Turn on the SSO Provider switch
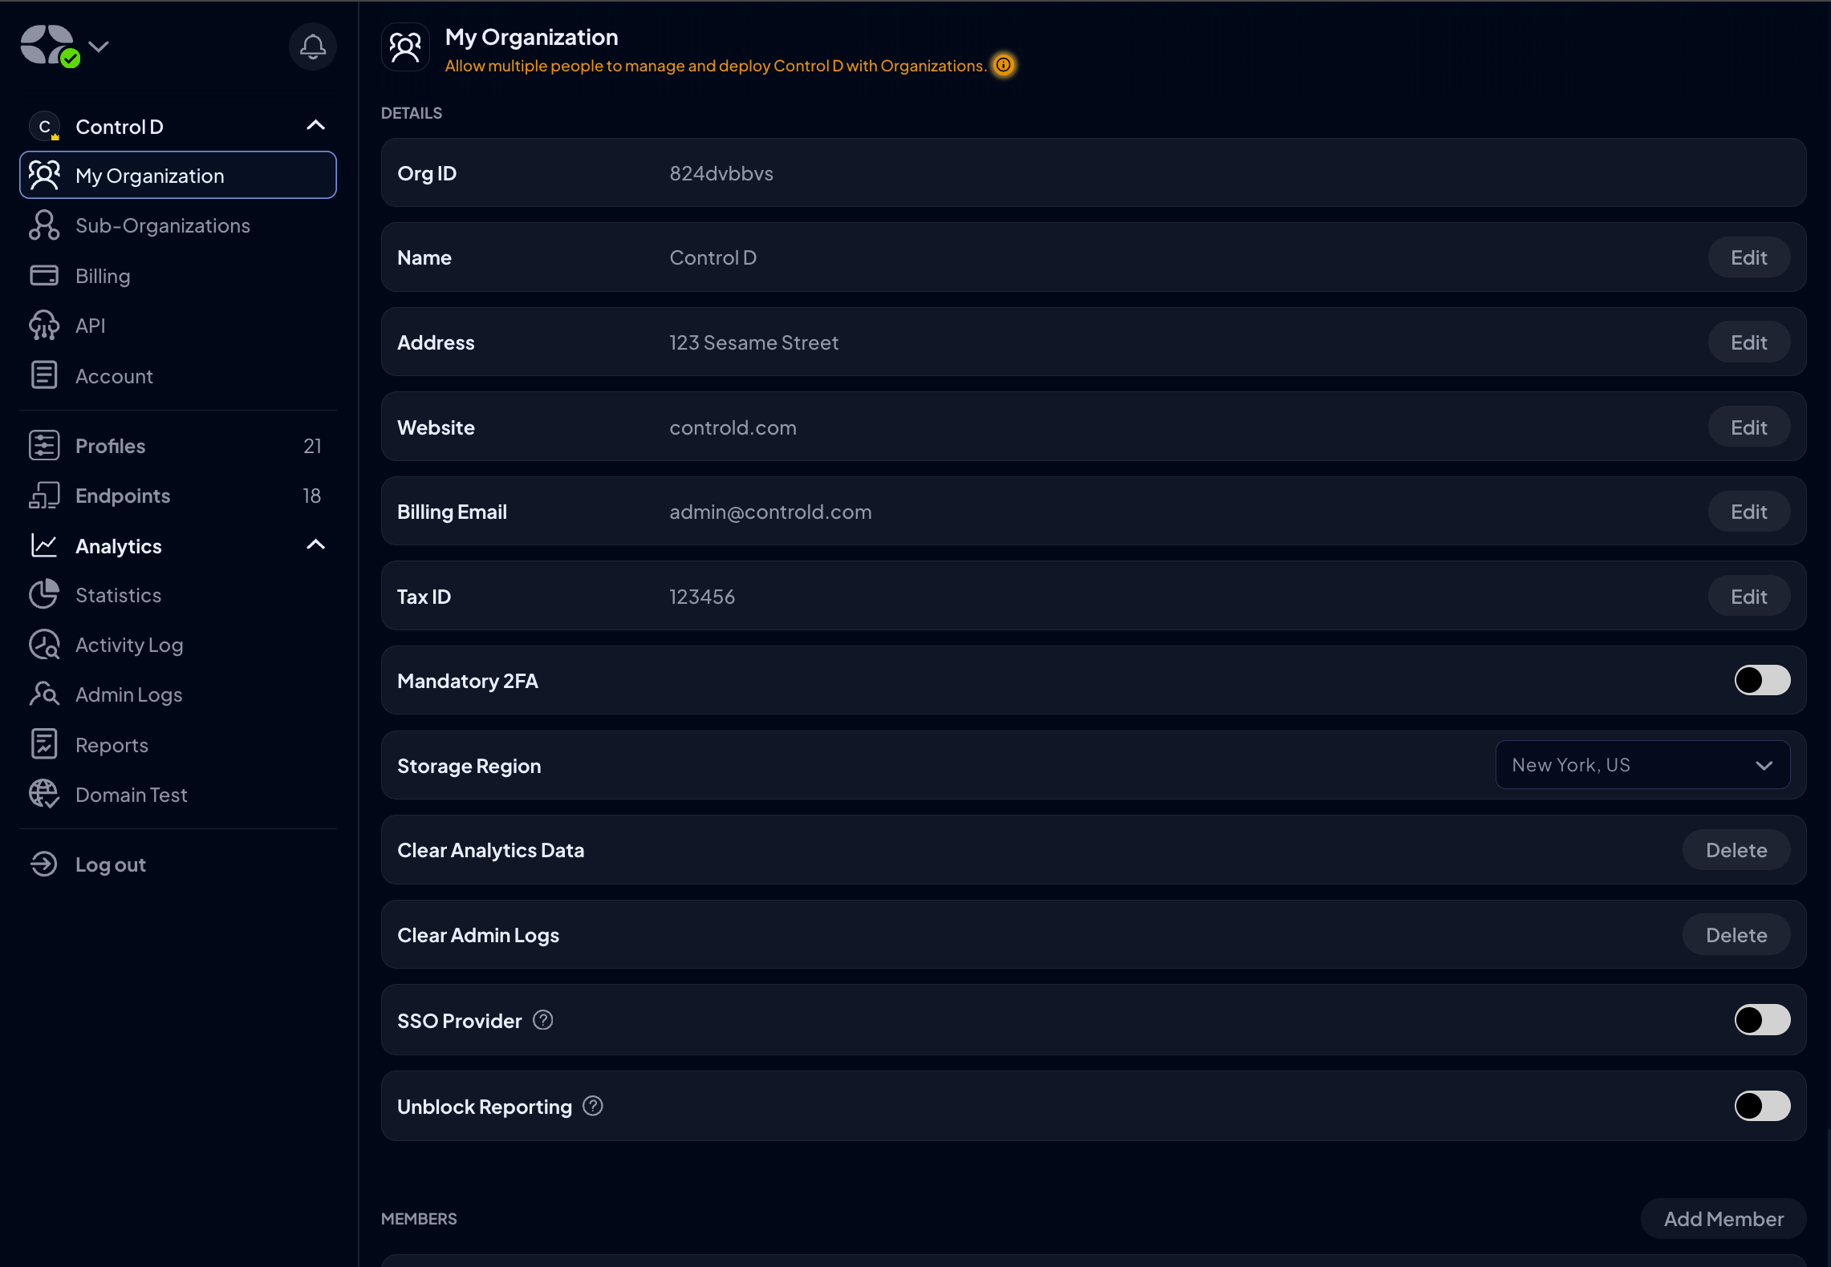1831x1267 pixels. pos(1761,1020)
